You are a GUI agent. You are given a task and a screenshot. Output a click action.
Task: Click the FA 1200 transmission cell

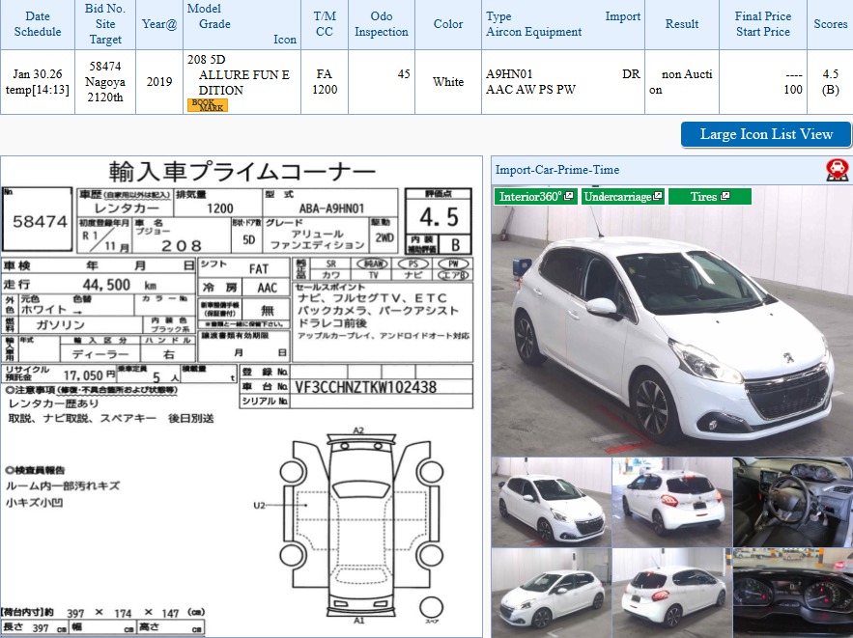(x=325, y=81)
